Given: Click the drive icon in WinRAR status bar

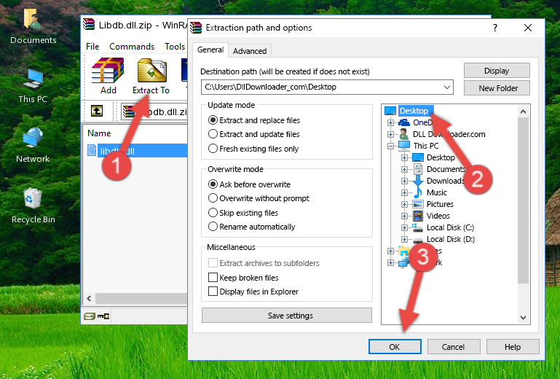Looking at the screenshot, I should click(90, 316).
